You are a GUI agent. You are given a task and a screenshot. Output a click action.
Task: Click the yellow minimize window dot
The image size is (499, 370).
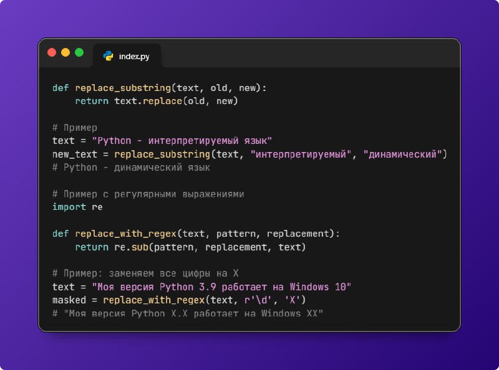(x=65, y=52)
